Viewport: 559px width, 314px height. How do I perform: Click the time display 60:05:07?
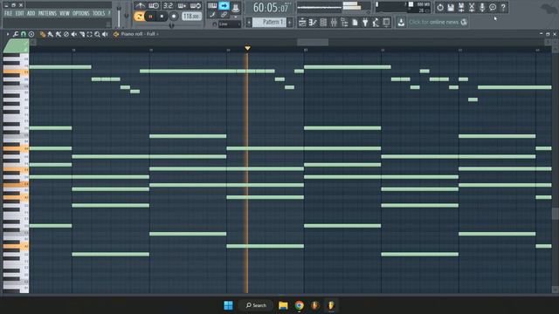tap(270, 8)
